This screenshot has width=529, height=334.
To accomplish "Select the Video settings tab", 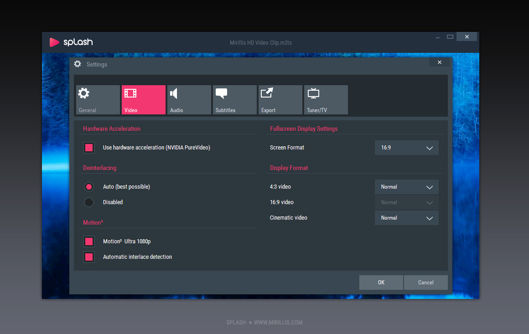I will [143, 100].
